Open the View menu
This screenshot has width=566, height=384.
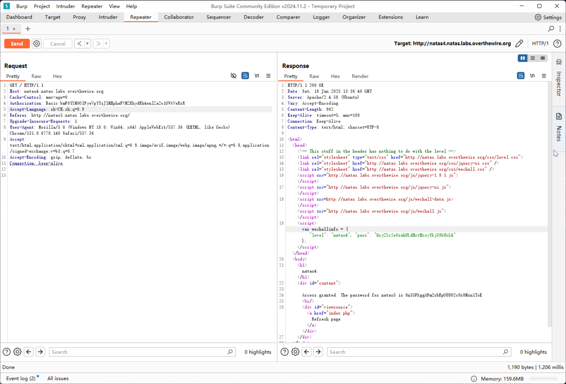pyautogui.click(x=114, y=6)
